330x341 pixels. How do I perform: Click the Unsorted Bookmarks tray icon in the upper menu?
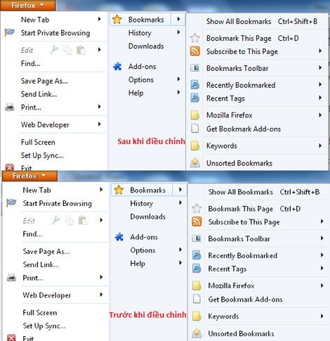pos(195,163)
